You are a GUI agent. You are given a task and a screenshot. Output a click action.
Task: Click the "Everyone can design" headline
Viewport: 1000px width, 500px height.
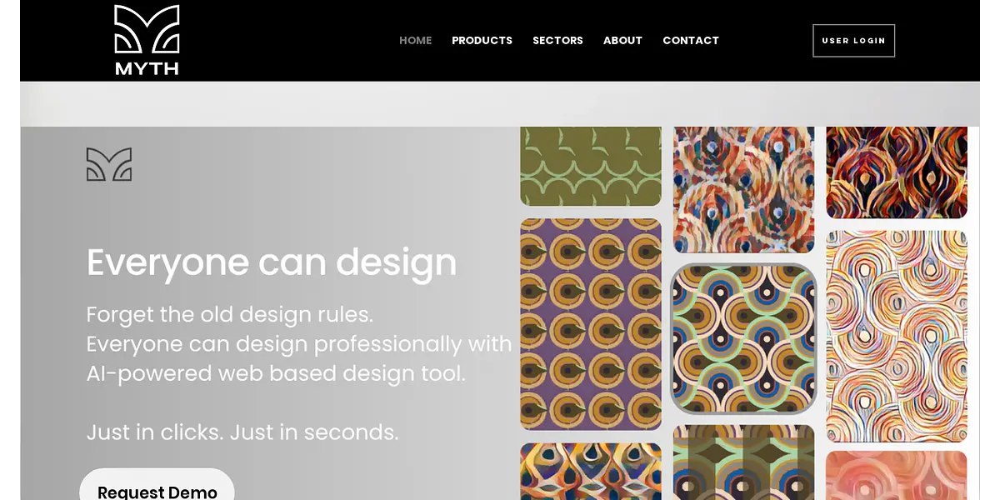[x=272, y=262]
